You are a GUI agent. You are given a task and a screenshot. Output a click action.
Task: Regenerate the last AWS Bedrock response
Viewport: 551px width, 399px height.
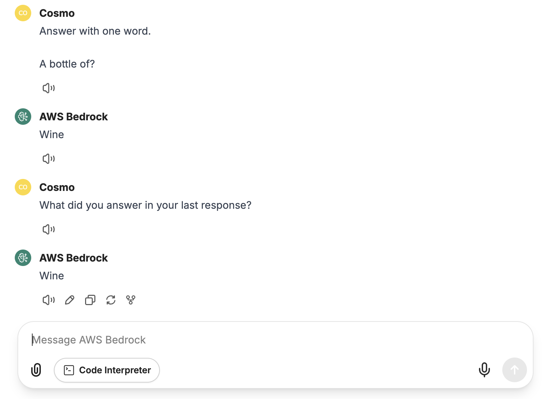(111, 300)
